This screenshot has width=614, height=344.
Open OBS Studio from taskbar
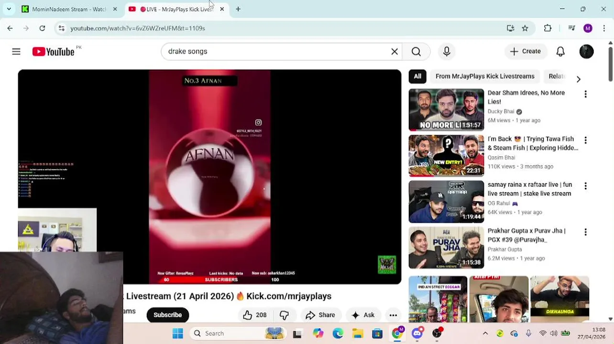click(437, 333)
